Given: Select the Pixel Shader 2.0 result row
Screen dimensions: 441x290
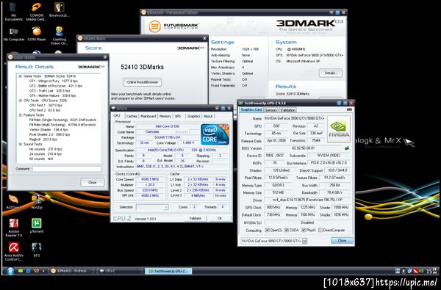Looking at the screenshot, I should 49,134.
